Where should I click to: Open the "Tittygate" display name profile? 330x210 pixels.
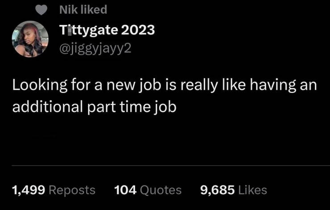(88, 30)
